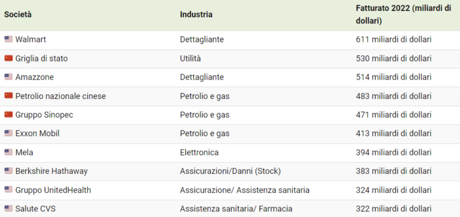This screenshot has height=217, width=460.
Task: Click the China flag beside Gruppo Sinopec
Action: pyautogui.click(x=8, y=114)
